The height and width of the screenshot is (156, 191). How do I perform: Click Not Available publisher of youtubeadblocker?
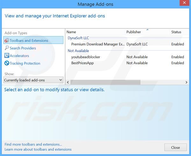coord(137,57)
